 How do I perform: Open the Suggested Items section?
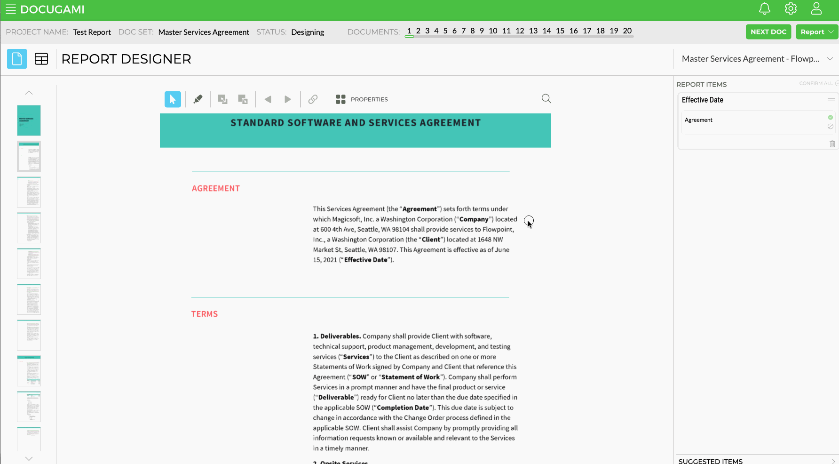click(x=710, y=461)
